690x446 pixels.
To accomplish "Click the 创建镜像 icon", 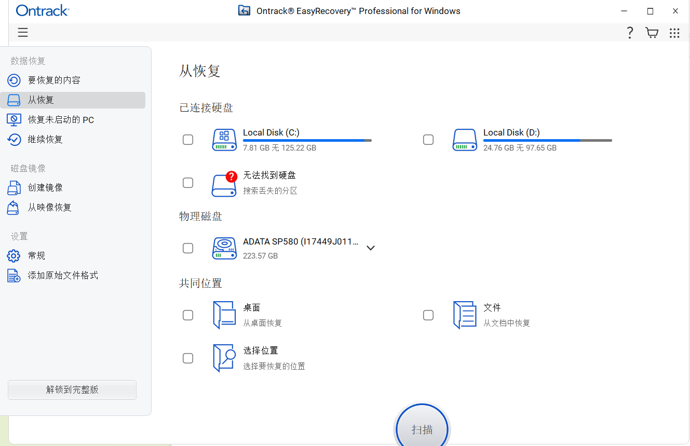I will [x=14, y=188].
